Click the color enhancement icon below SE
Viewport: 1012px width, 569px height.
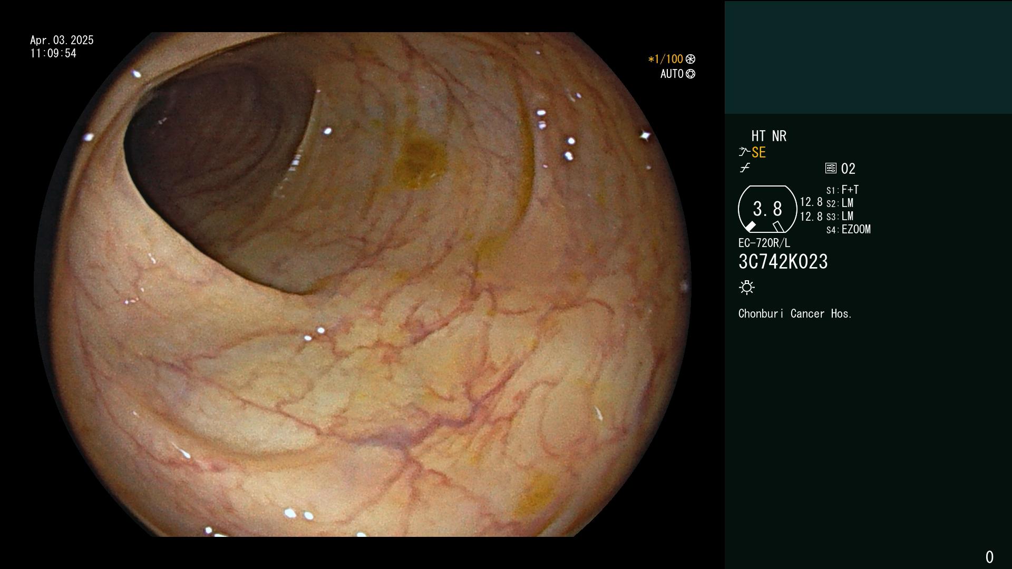(745, 168)
